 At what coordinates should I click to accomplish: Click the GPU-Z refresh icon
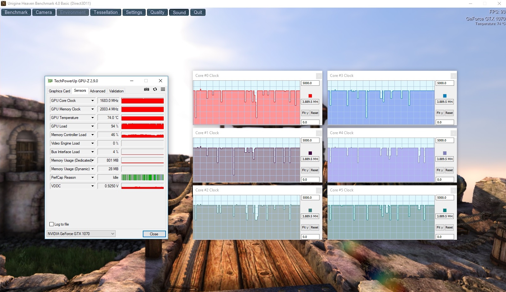point(155,89)
